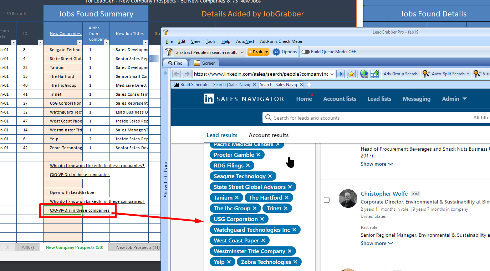Screen dimensions: 490x271
Task: Toggle Build Queue Mode switch
Action: click(x=305, y=52)
